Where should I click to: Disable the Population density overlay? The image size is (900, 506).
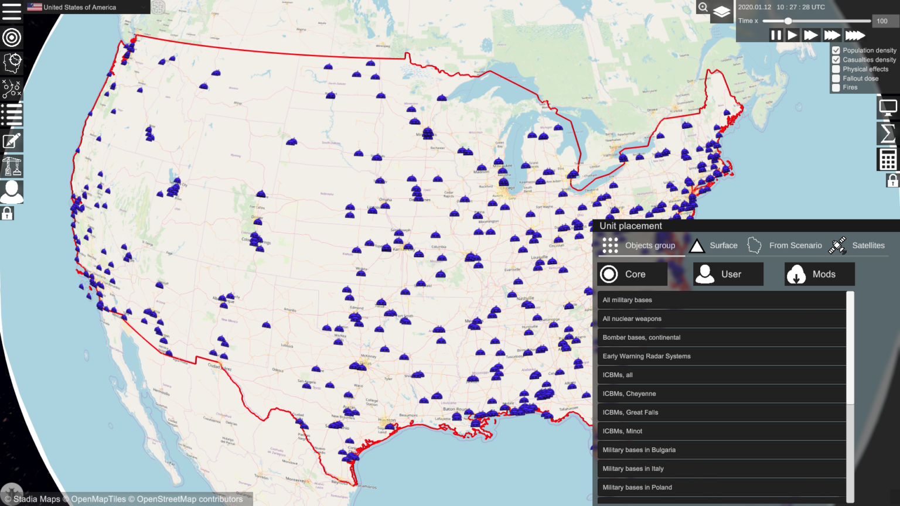pyautogui.click(x=836, y=50)
